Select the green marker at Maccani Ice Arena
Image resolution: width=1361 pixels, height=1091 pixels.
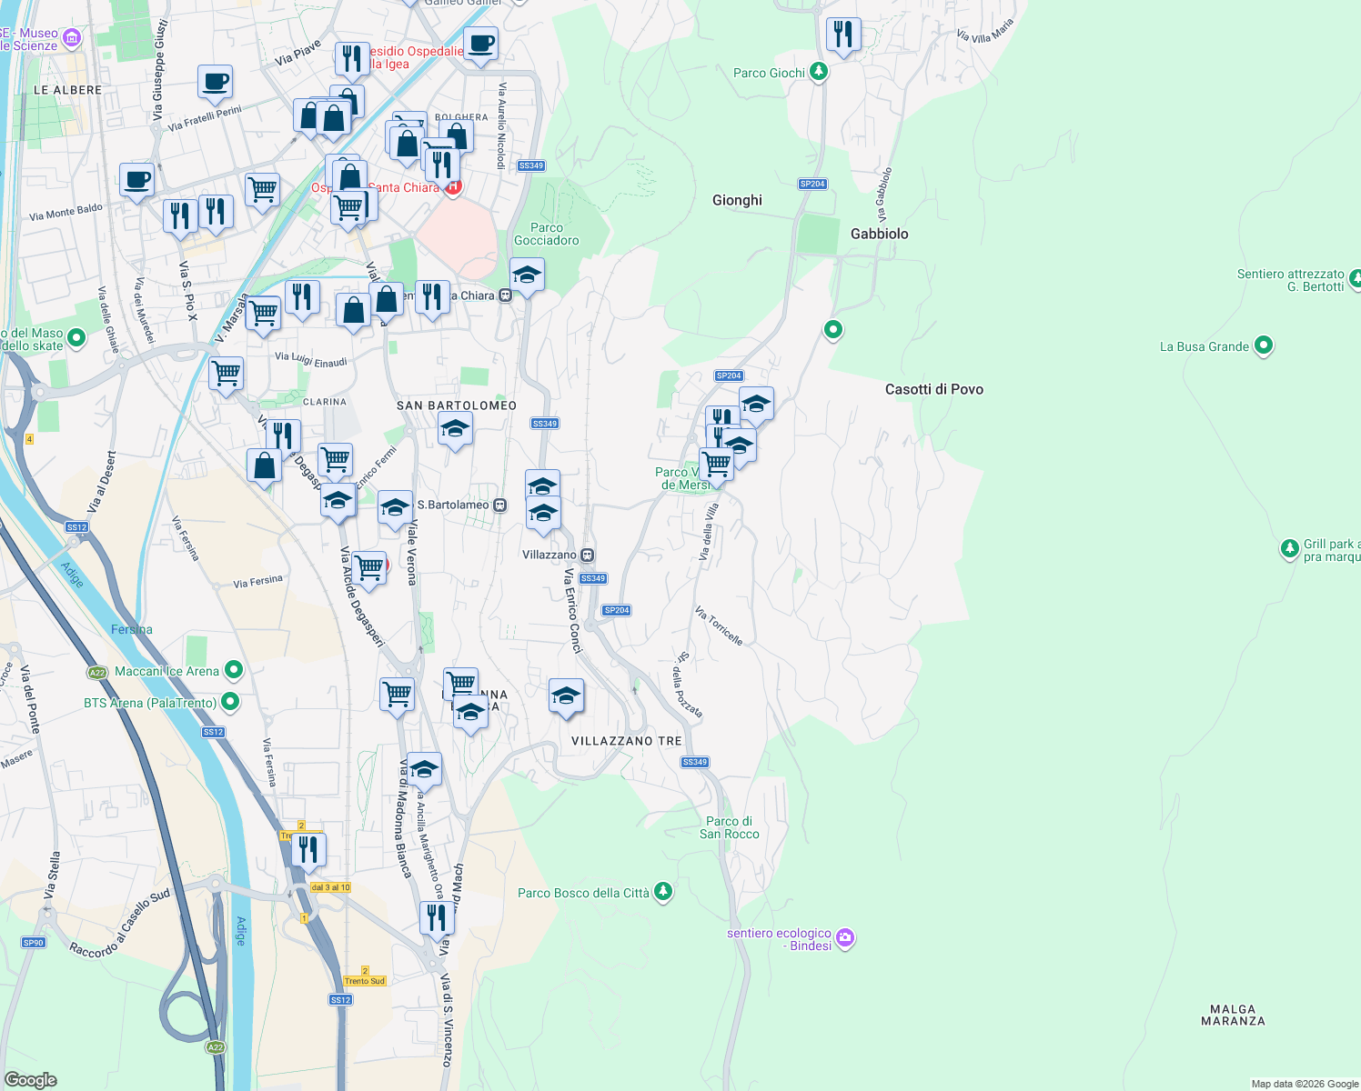click(232, 669)
